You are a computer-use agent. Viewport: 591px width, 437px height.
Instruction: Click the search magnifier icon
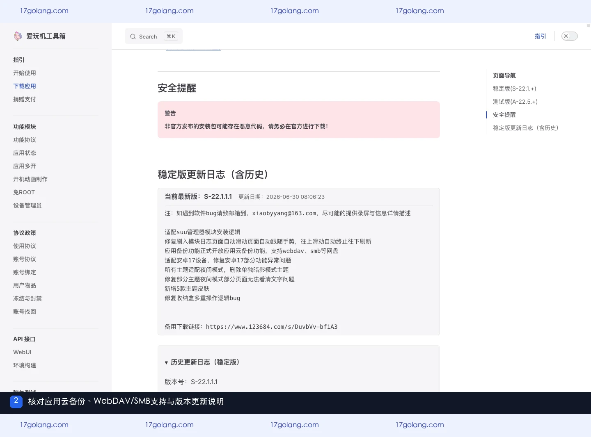pos(133,36)
